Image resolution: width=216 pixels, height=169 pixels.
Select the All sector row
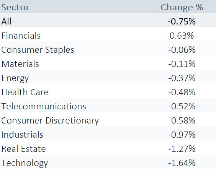tap(108, 20)
